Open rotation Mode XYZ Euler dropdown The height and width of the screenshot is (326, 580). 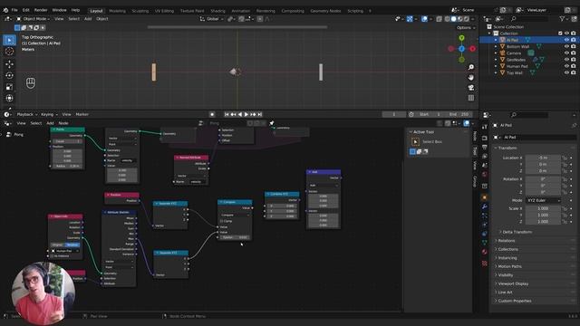(x=543, y=200)
